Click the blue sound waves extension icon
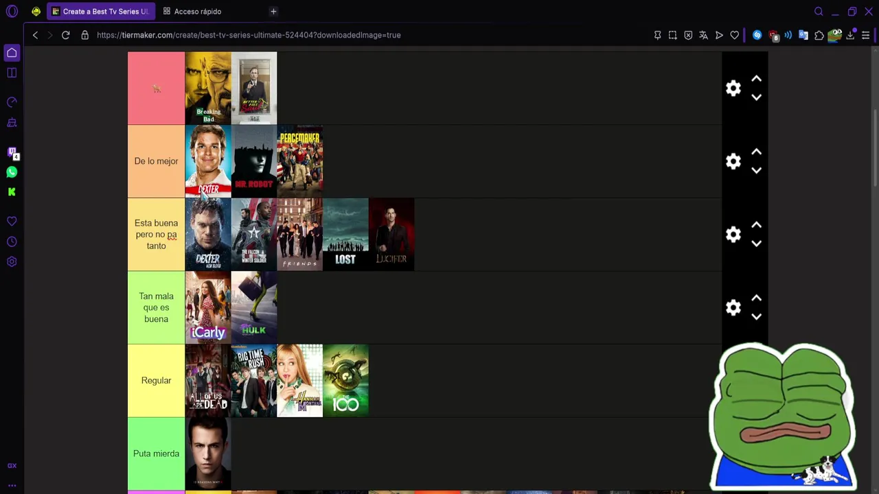Viewport: 879px width, 494px height. 788,35
